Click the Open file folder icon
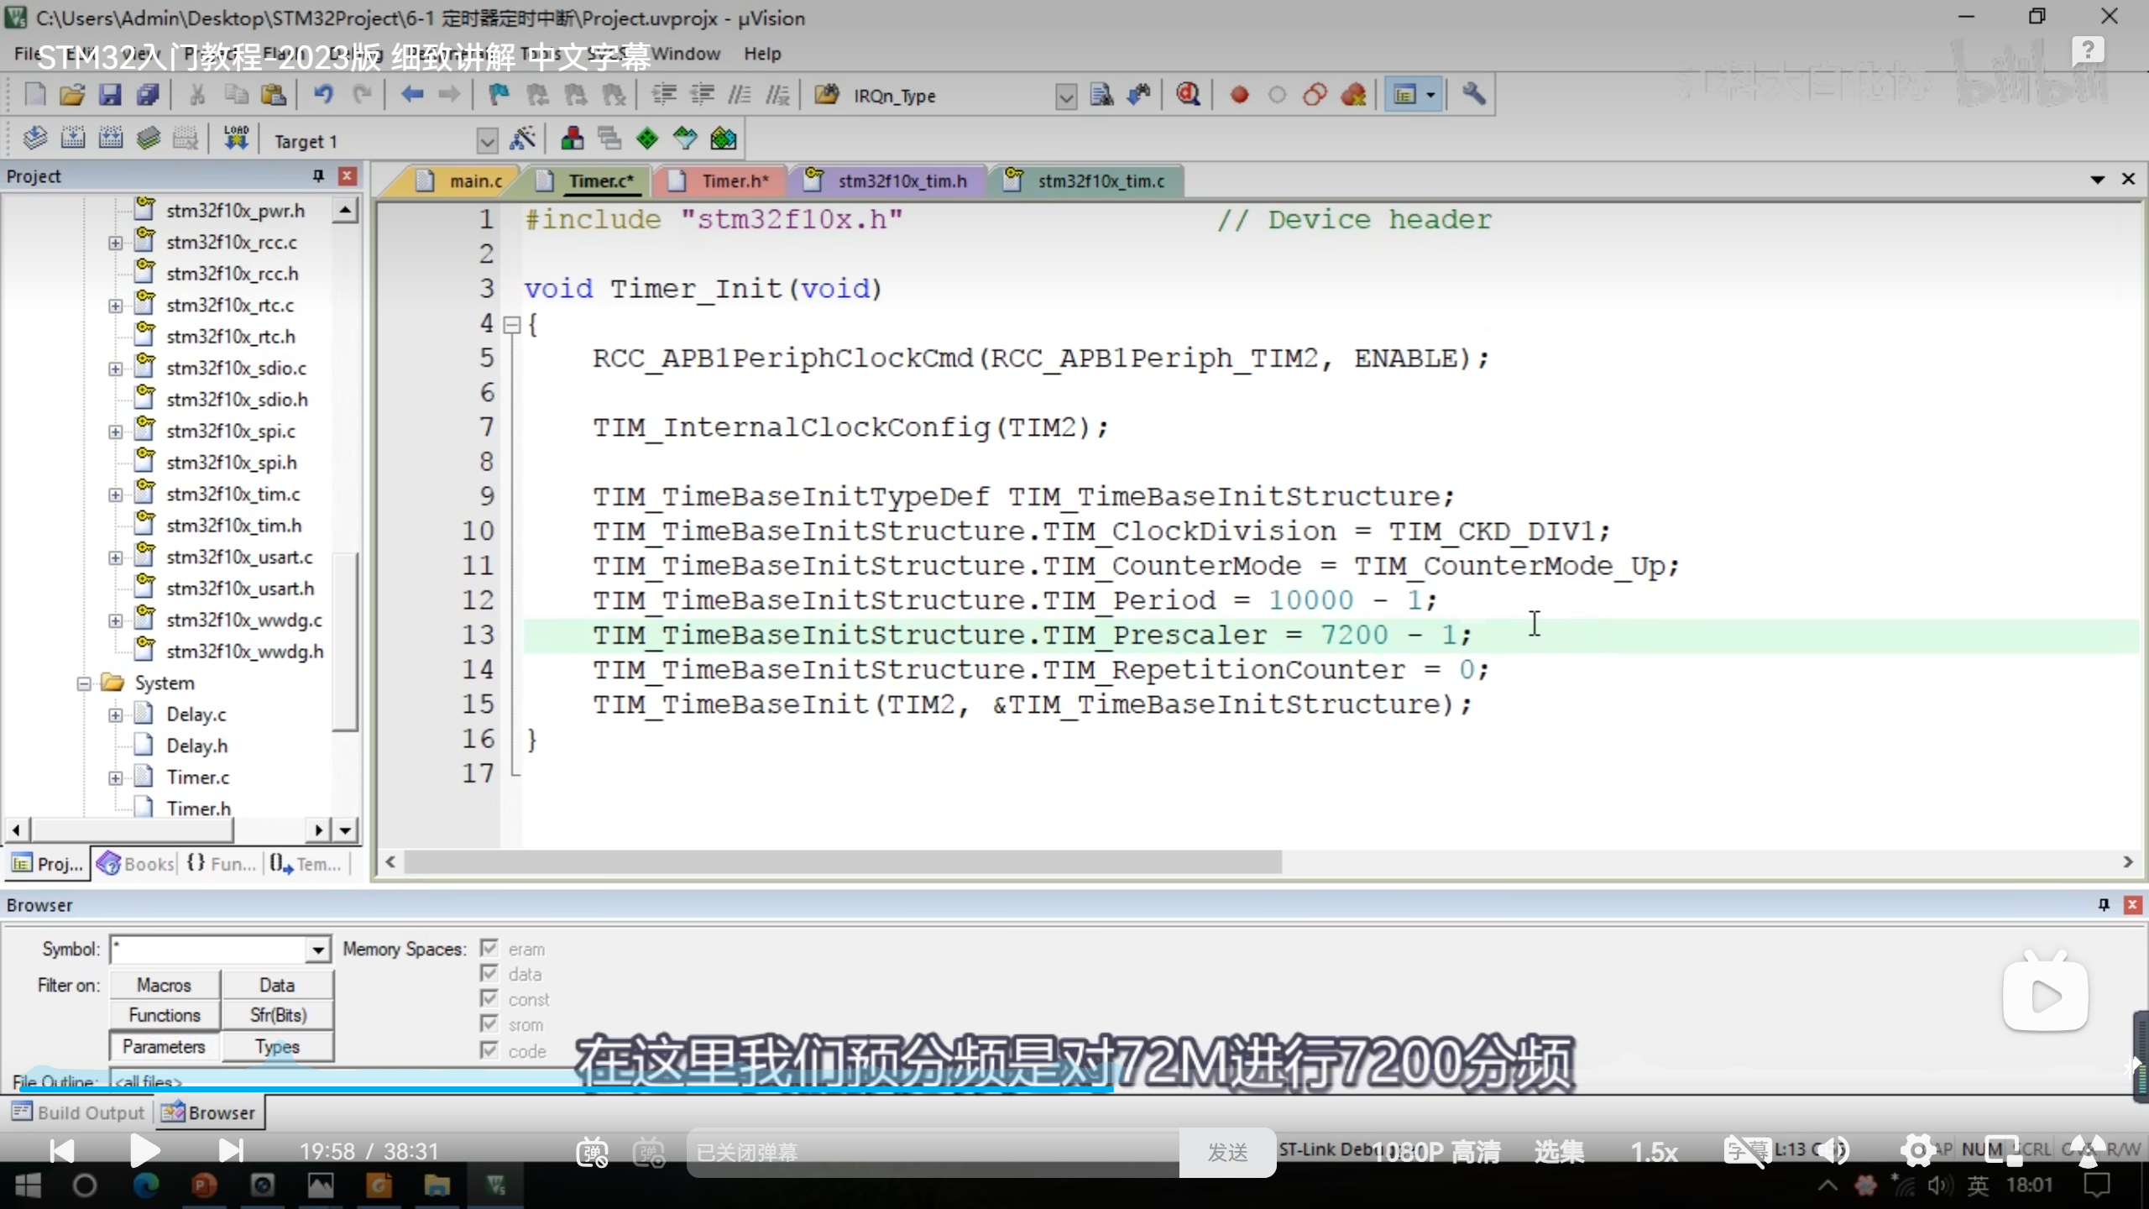This screenshot has height=1209, width=2149. 72,95
